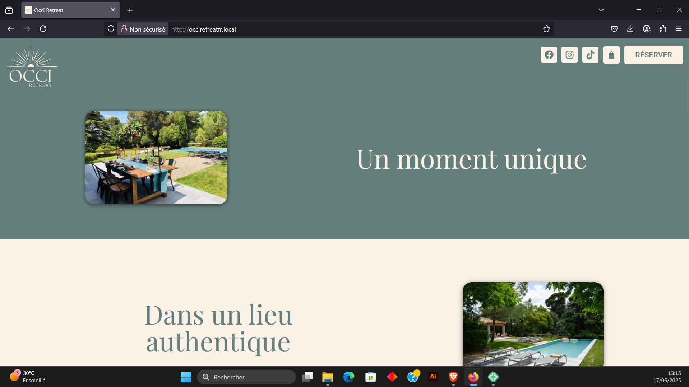Open the downloads panel

630,29
